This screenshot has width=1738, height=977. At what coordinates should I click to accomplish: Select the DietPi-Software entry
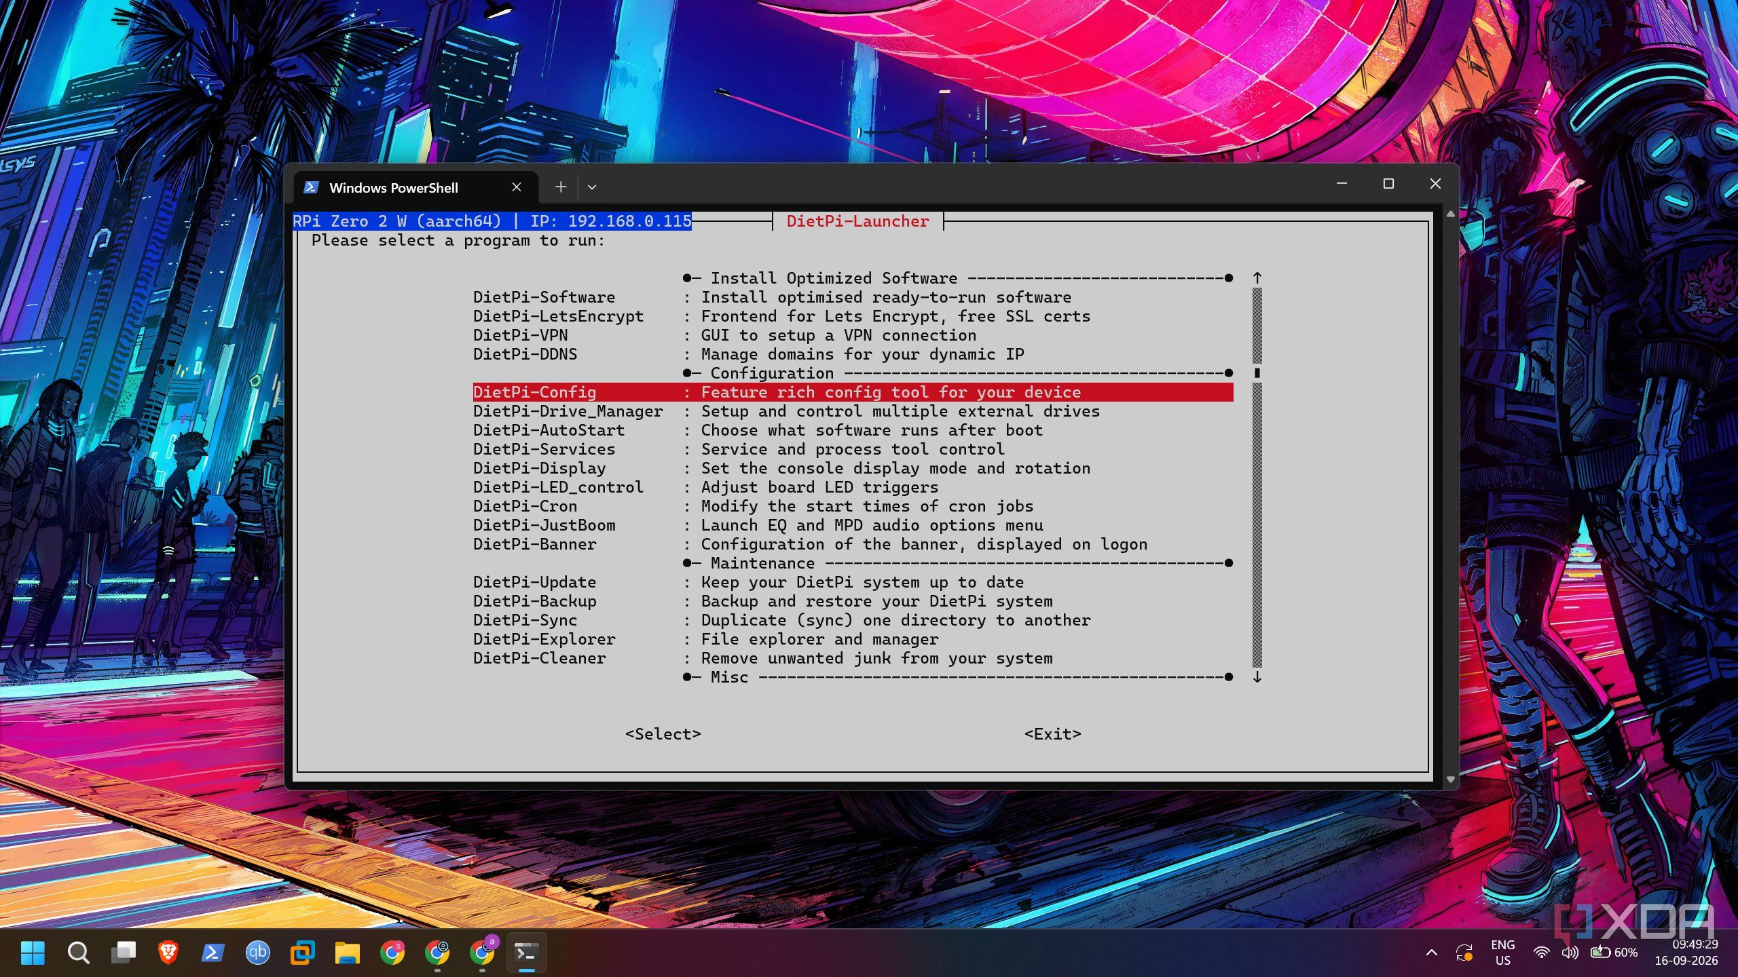853,297
